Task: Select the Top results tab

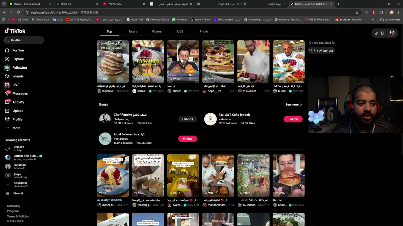Action: point(109,31)
